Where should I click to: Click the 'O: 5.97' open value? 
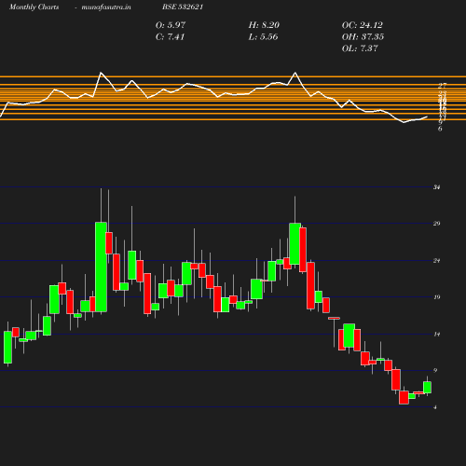point(171,25)
